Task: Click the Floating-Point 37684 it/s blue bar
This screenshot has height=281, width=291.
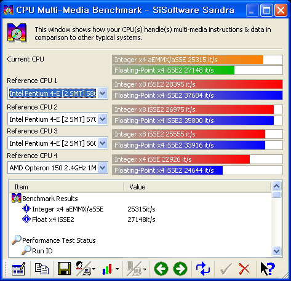Action: [197, 95]
